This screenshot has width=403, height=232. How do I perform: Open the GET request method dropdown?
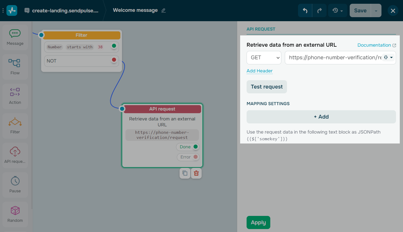[264, 57]
